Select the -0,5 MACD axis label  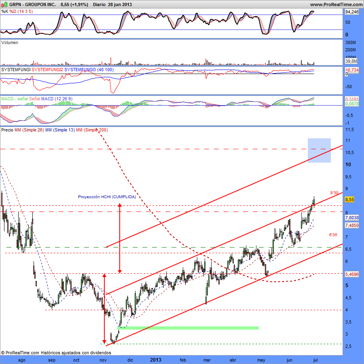point(349,116)
